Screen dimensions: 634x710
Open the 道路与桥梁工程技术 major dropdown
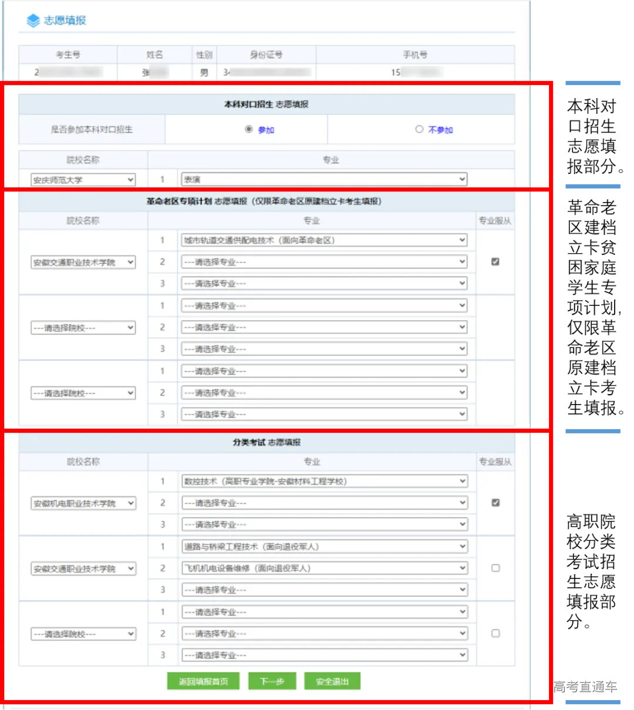[x=323, y=546]
